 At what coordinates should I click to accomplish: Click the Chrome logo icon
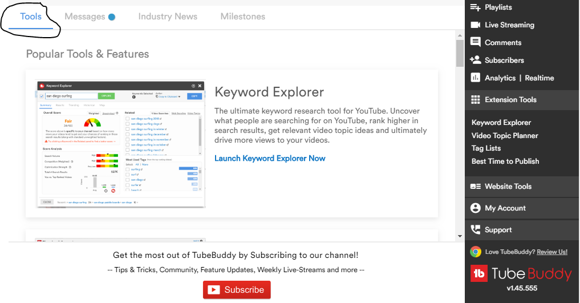(476, 252)
